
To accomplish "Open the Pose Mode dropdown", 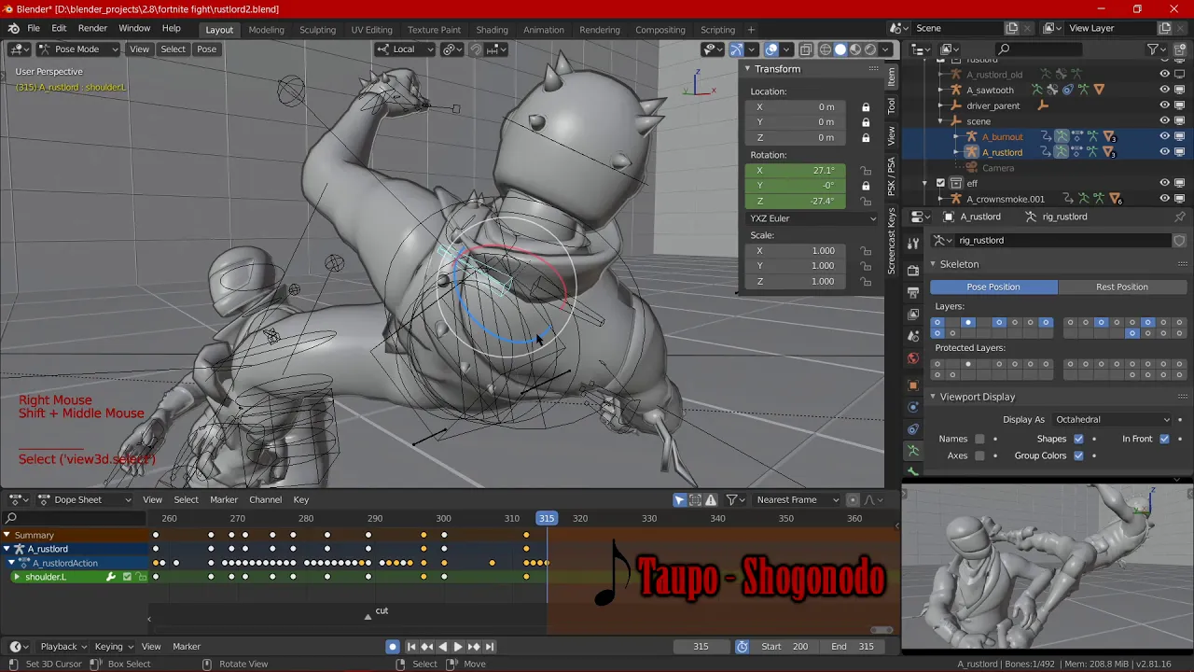I will pyautogui.click(x=76, y=49).
